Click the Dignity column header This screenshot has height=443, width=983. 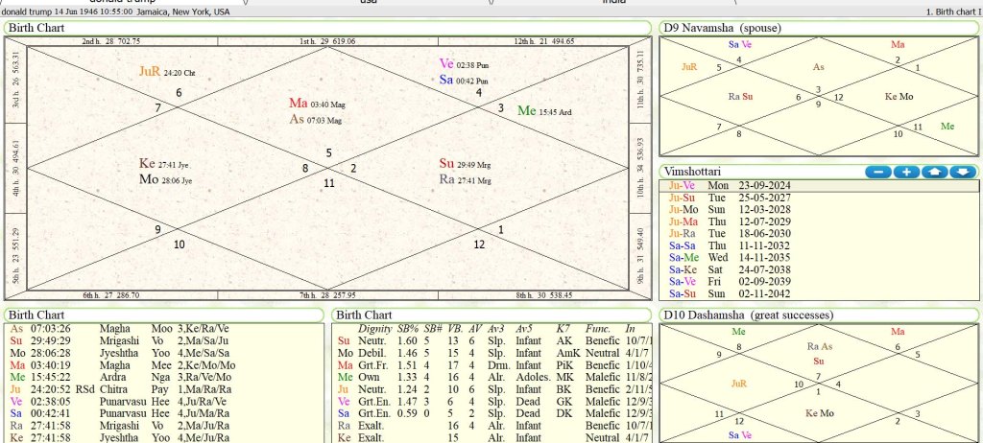point(374,328)
